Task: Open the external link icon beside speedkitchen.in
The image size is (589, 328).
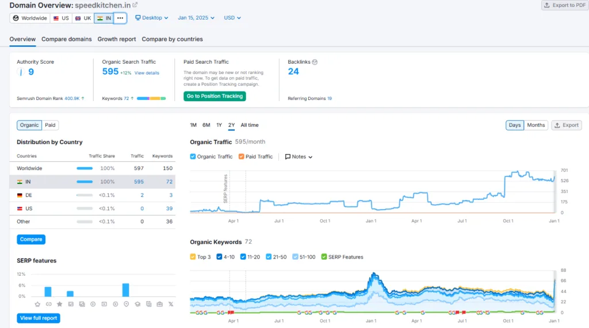Action: point(135,5)
